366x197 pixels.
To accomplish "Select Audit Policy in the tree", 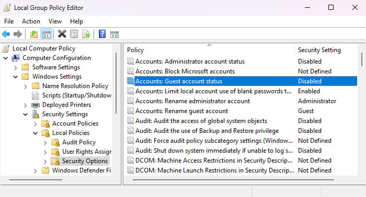I will (79, 142).
